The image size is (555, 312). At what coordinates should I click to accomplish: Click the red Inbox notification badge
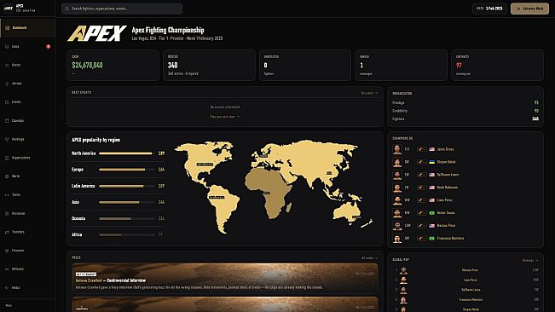48,46
